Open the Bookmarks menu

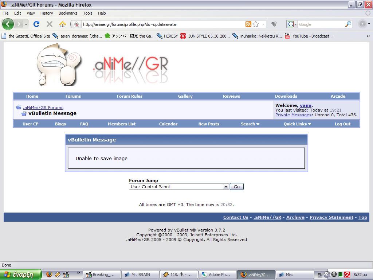68,13
